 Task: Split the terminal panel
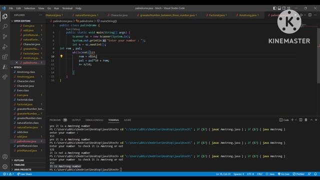click(300, 120)
